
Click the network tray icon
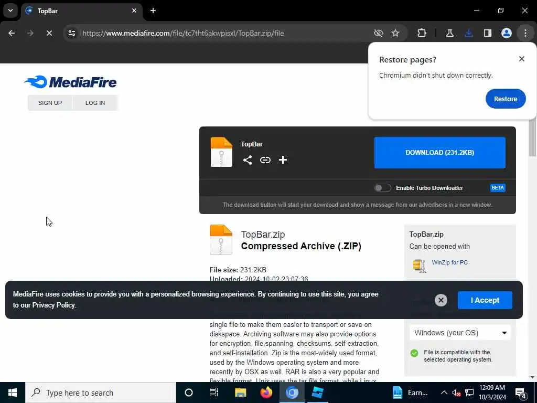469,393
